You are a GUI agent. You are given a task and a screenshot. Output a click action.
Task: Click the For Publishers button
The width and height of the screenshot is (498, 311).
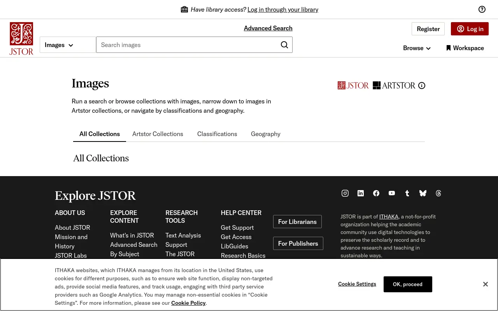pyautogui.click(x=298, y=243)
